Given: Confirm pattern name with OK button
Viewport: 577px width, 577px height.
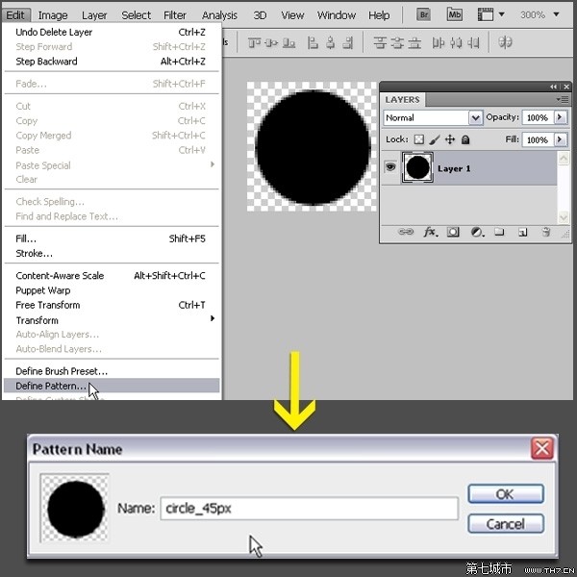Looking at the screenshot, I should [505, 493].
